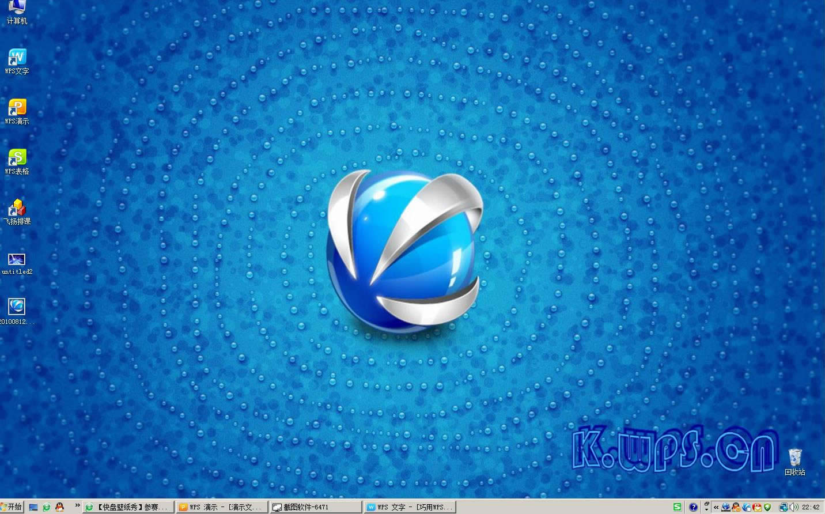The image size is (825, 514).
Task: Open the network connection tray icon
Action: click(784, 507)
